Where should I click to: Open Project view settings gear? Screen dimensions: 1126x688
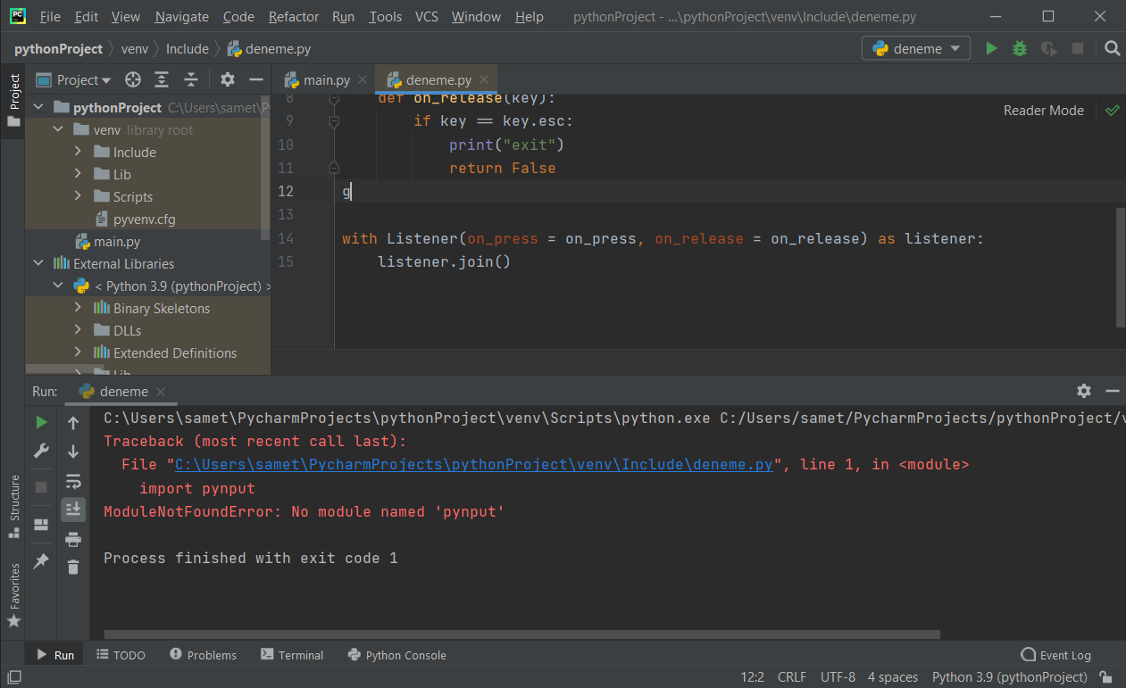227,79
